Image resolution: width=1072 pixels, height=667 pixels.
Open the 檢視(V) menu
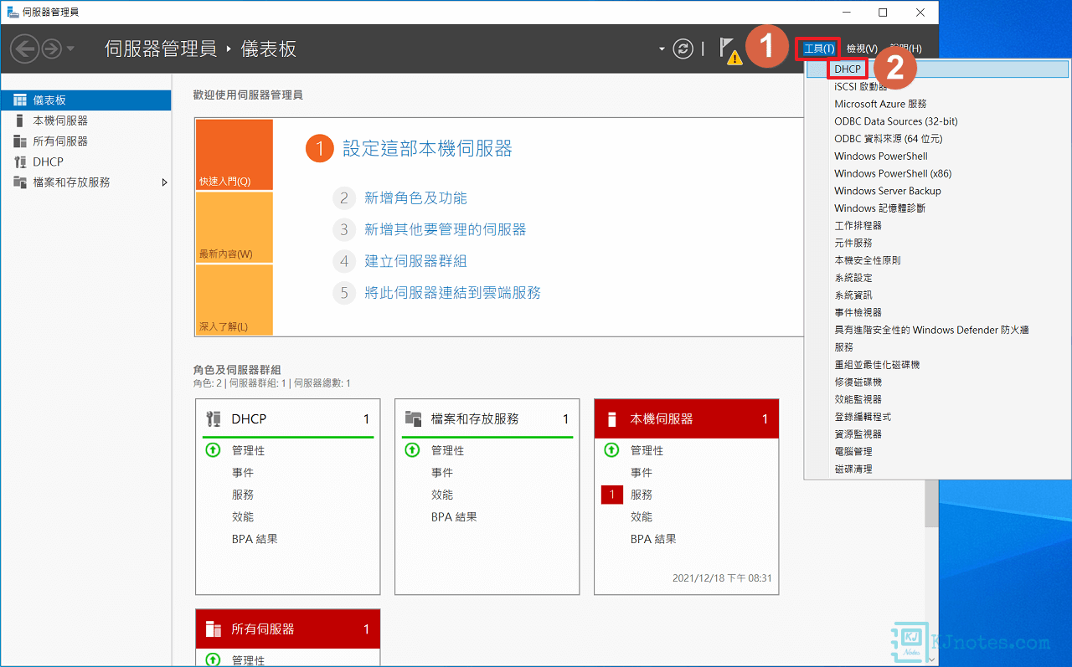862,49
